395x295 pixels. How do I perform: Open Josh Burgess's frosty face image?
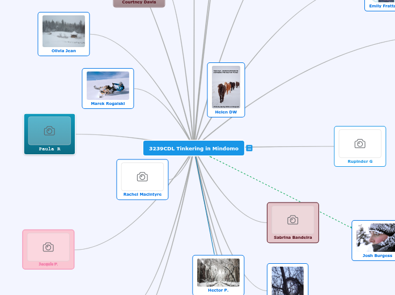[x=375, y=237]
